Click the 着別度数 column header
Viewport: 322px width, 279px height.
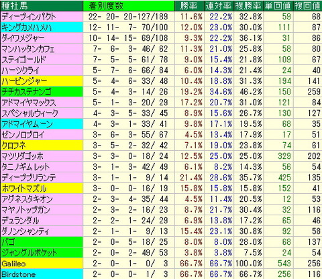tap(129, 6)
